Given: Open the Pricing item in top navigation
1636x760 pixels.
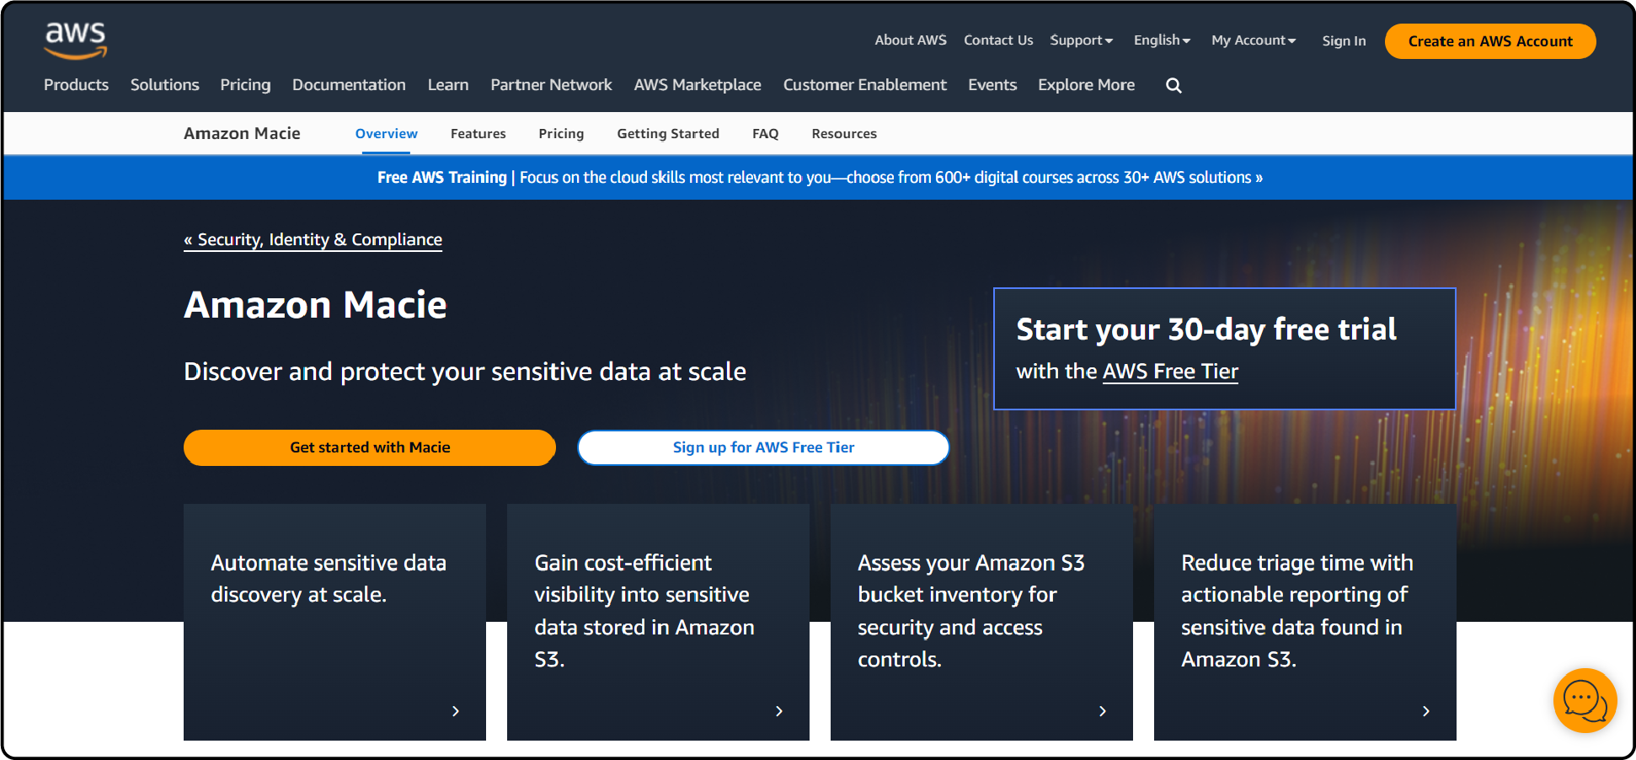Looking at the screenshot, I should tap(245, 85).
